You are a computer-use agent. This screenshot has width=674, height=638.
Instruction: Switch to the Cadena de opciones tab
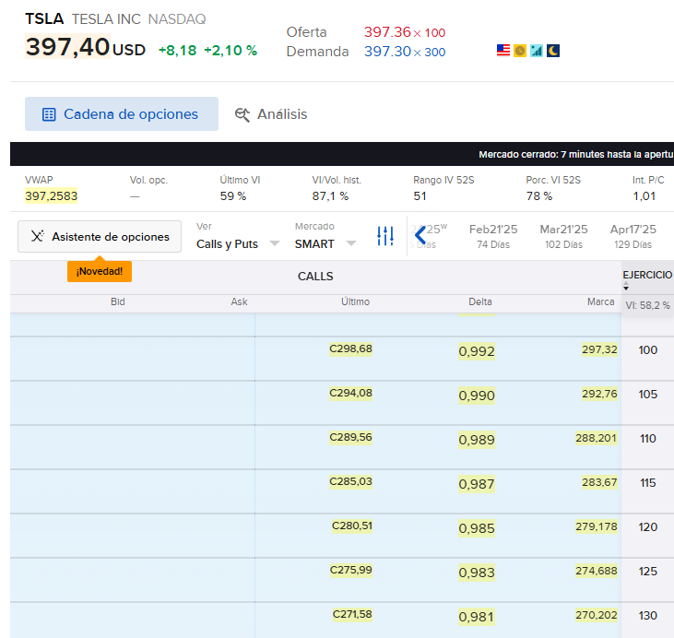coord(122,114)
